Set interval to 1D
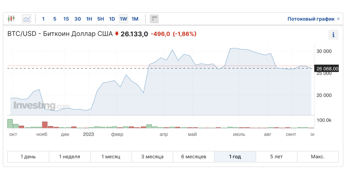Image resolution: width=349 pixels, height=173 pixels. [x=112, y=19]
